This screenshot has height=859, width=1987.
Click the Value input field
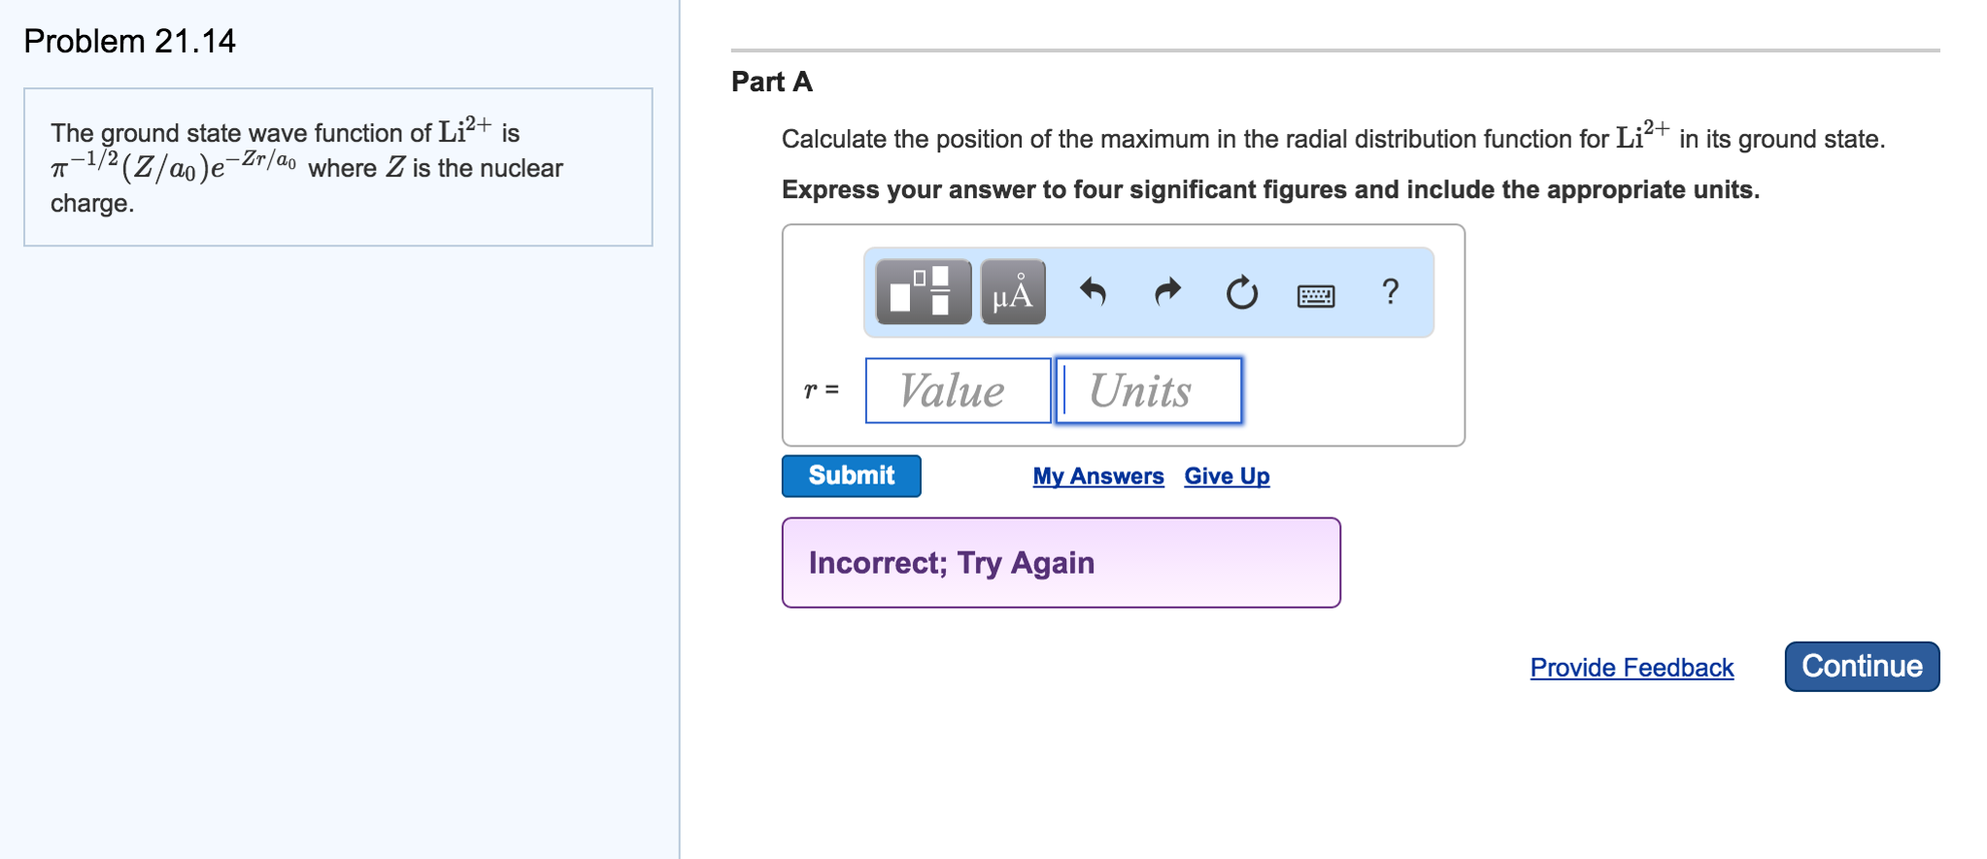[x=958, y=390]
